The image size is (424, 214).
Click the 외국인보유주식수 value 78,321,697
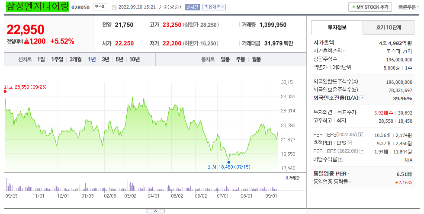coord(401,90)
